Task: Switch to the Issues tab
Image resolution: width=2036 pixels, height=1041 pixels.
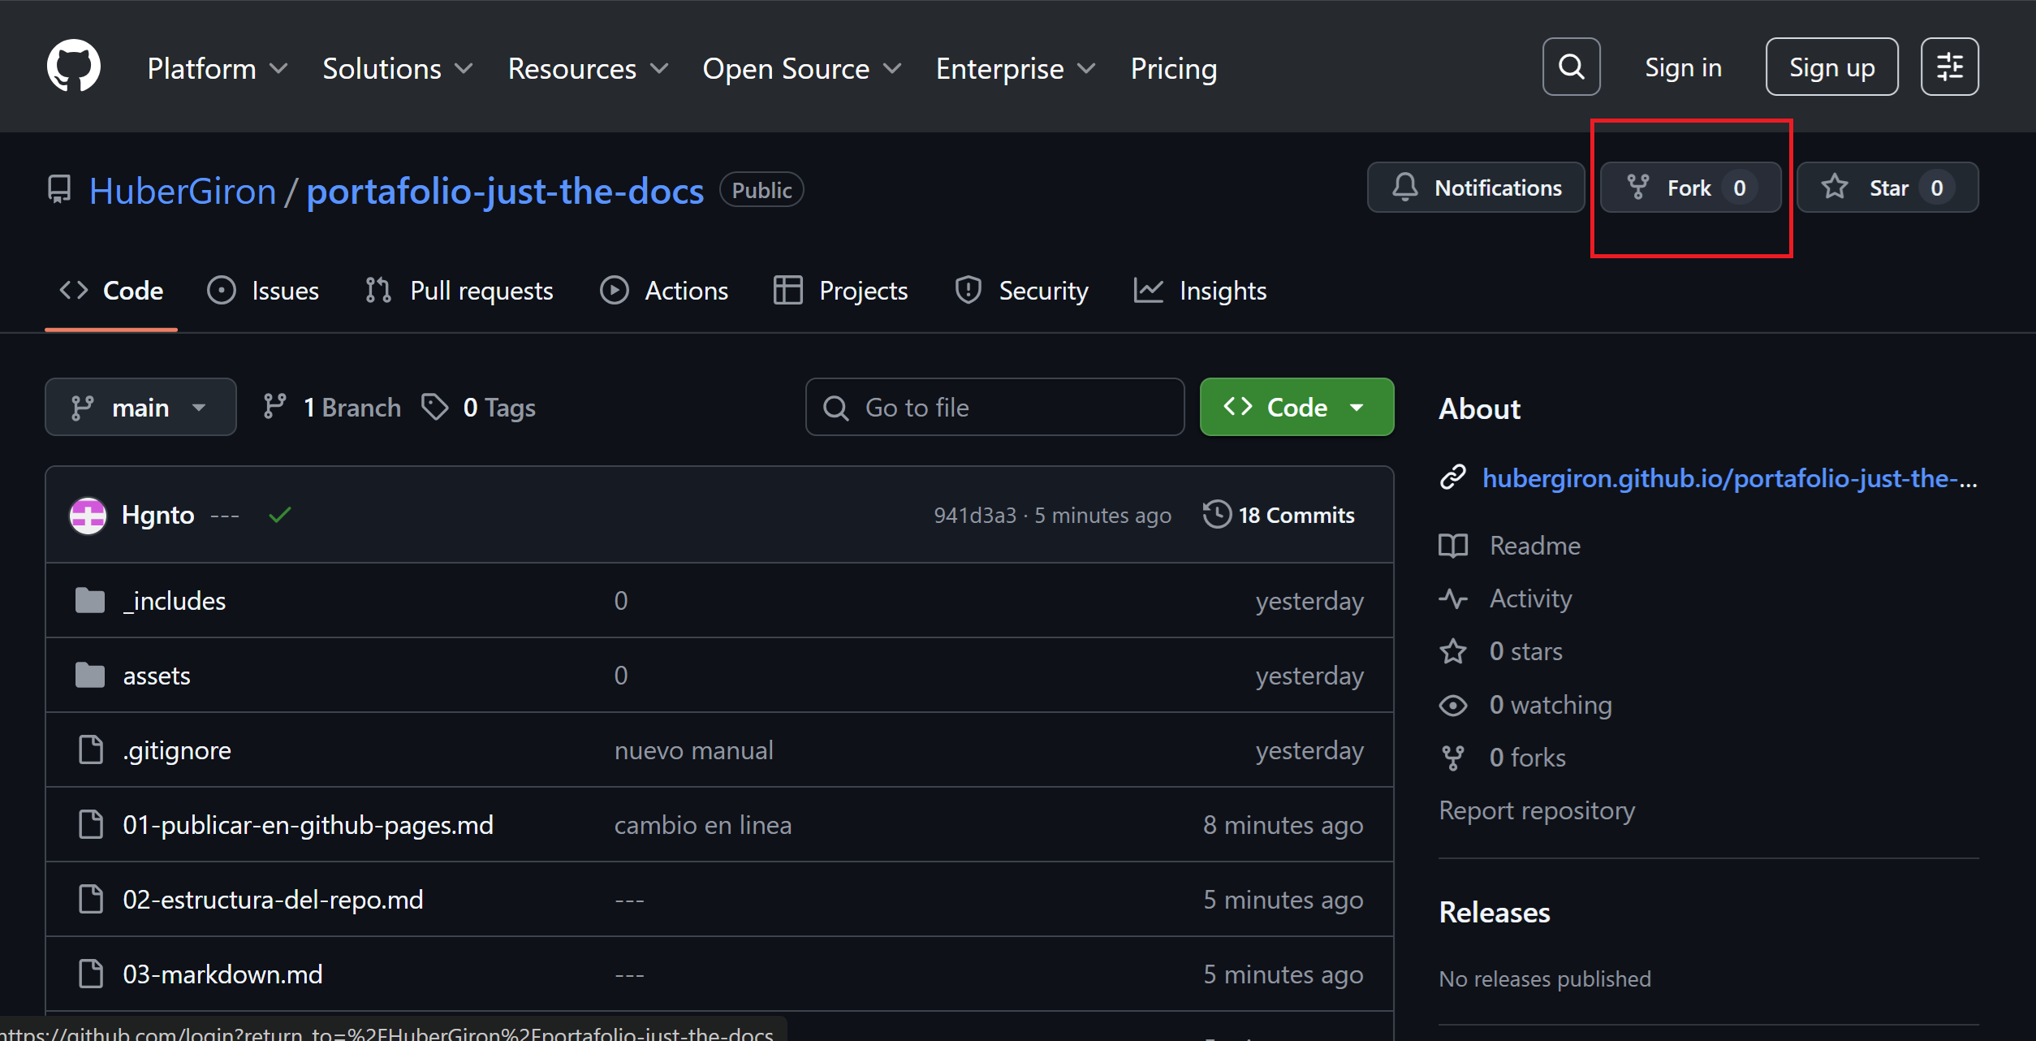Action: (263, 291)
